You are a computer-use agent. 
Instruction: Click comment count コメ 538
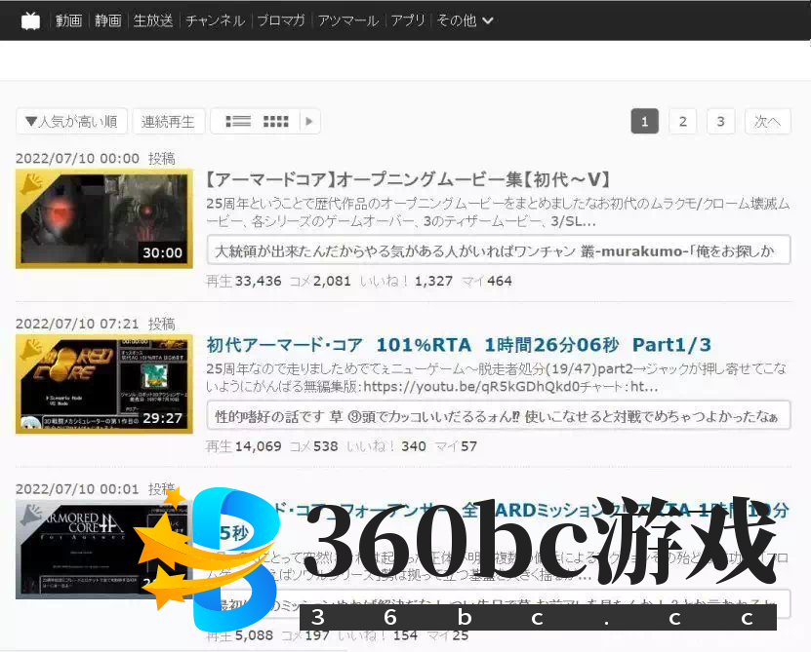(313, 446)
